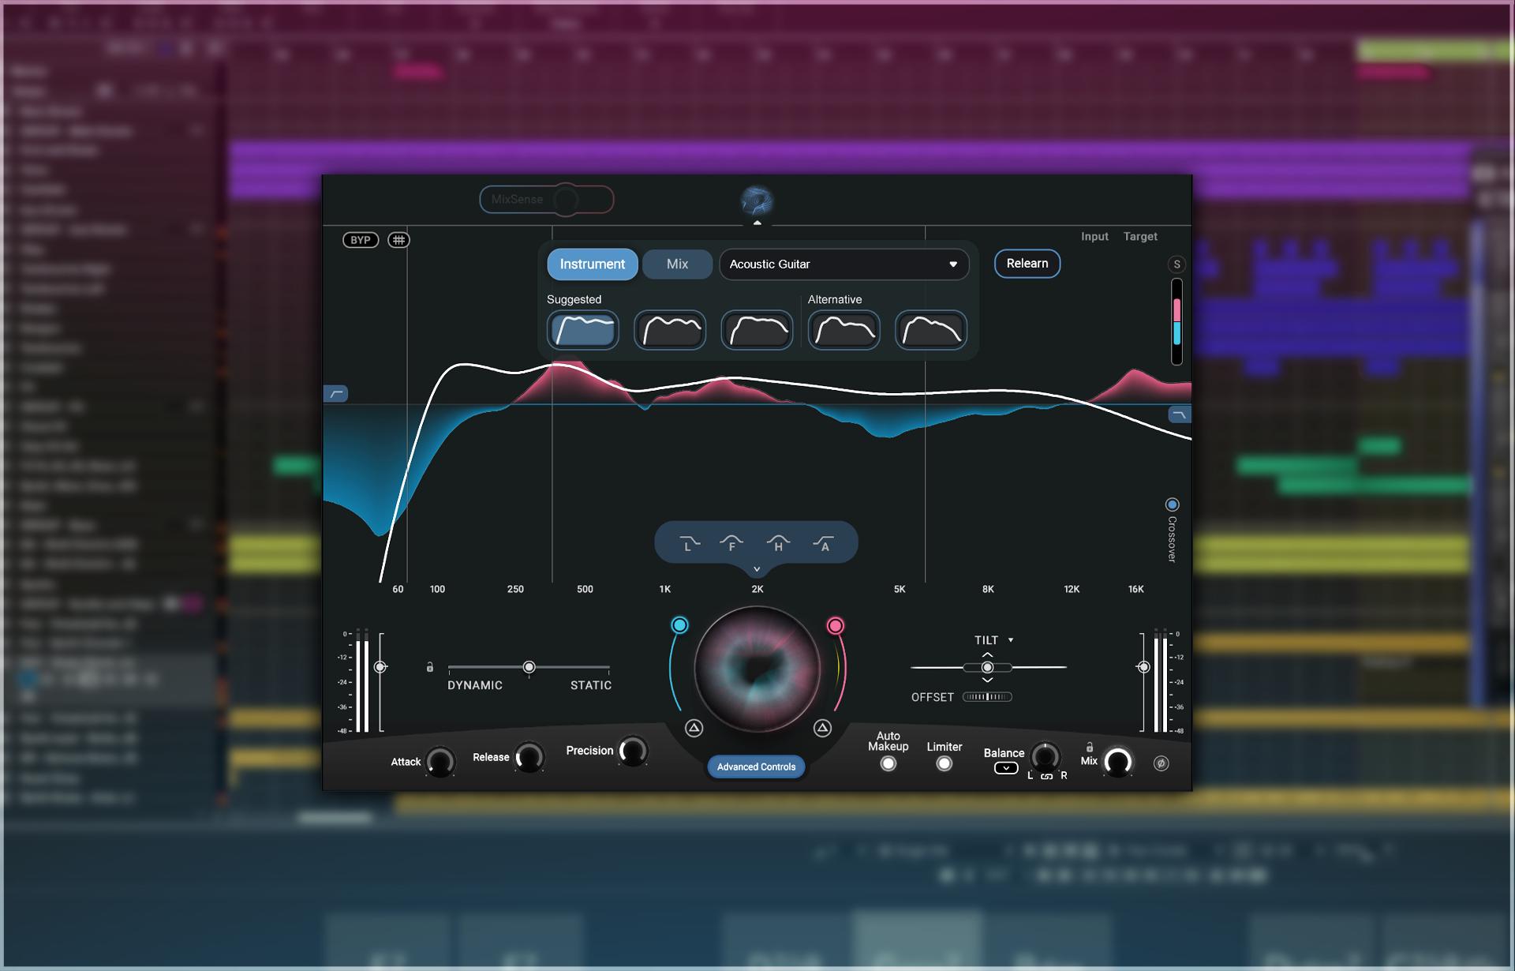Click the right triangle delta button under pink arc
The image size is (1515, 971).
(822, 728)
